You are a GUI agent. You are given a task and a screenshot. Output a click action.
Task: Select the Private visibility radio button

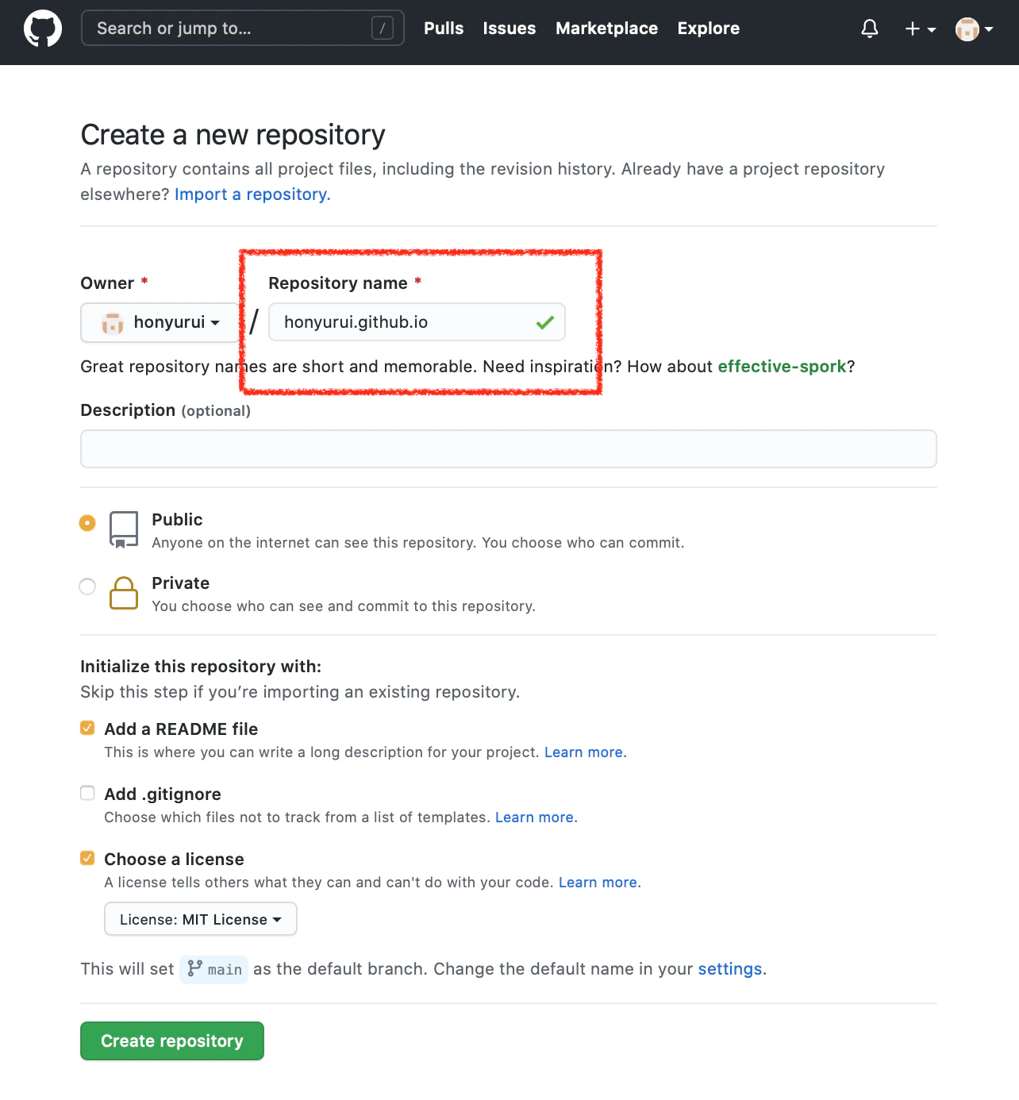click(87, 586)
